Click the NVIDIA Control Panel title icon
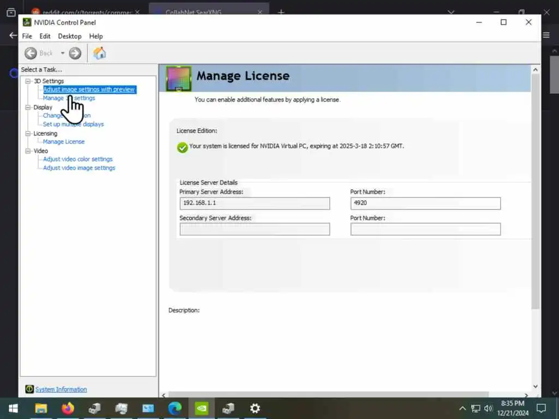The height and width of the screenshot is (419, 559). point(27,22)
